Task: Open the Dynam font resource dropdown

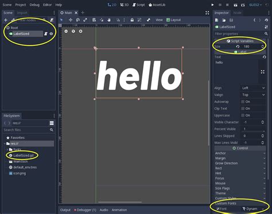Action: 253,209
